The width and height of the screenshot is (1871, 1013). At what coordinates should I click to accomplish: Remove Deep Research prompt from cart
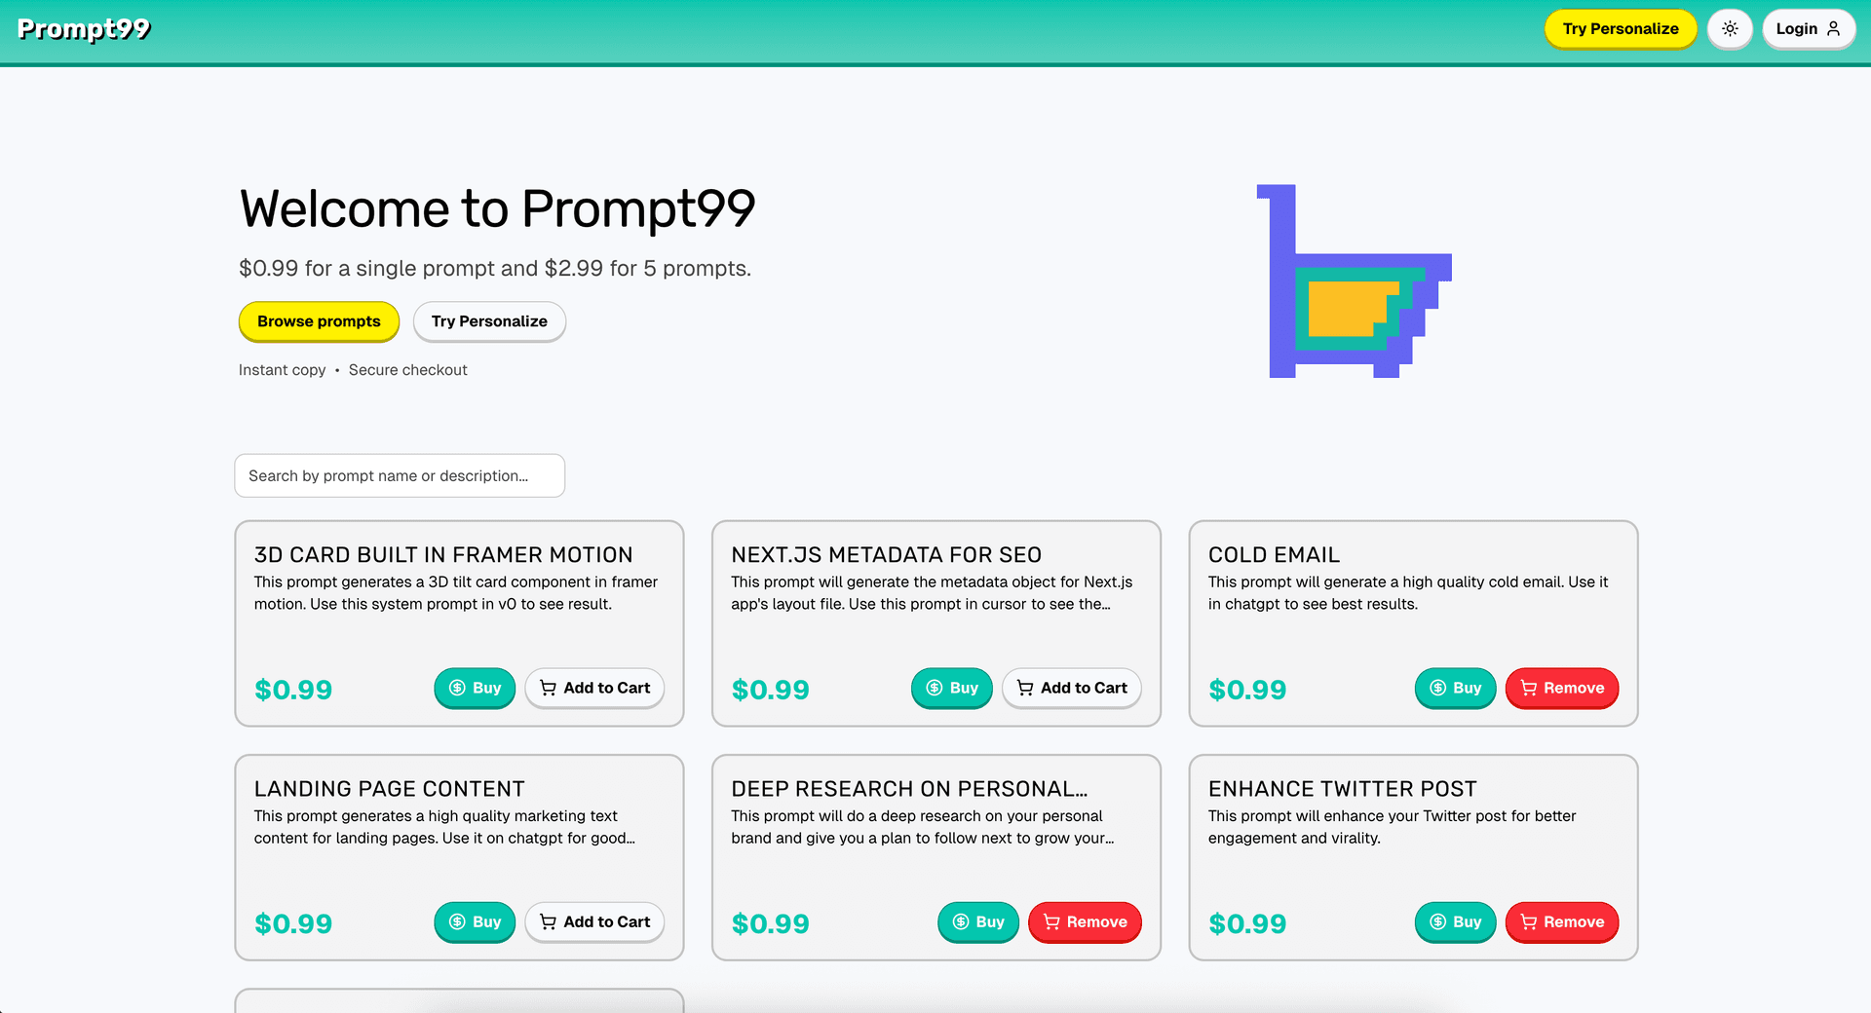(x=1085, y=921)
